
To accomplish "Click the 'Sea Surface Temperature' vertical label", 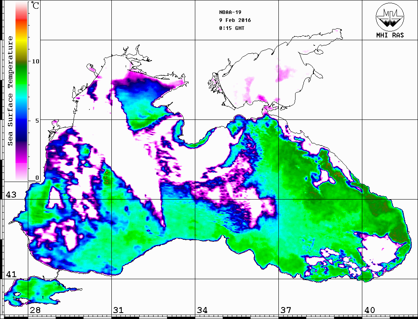I will 10,91.
